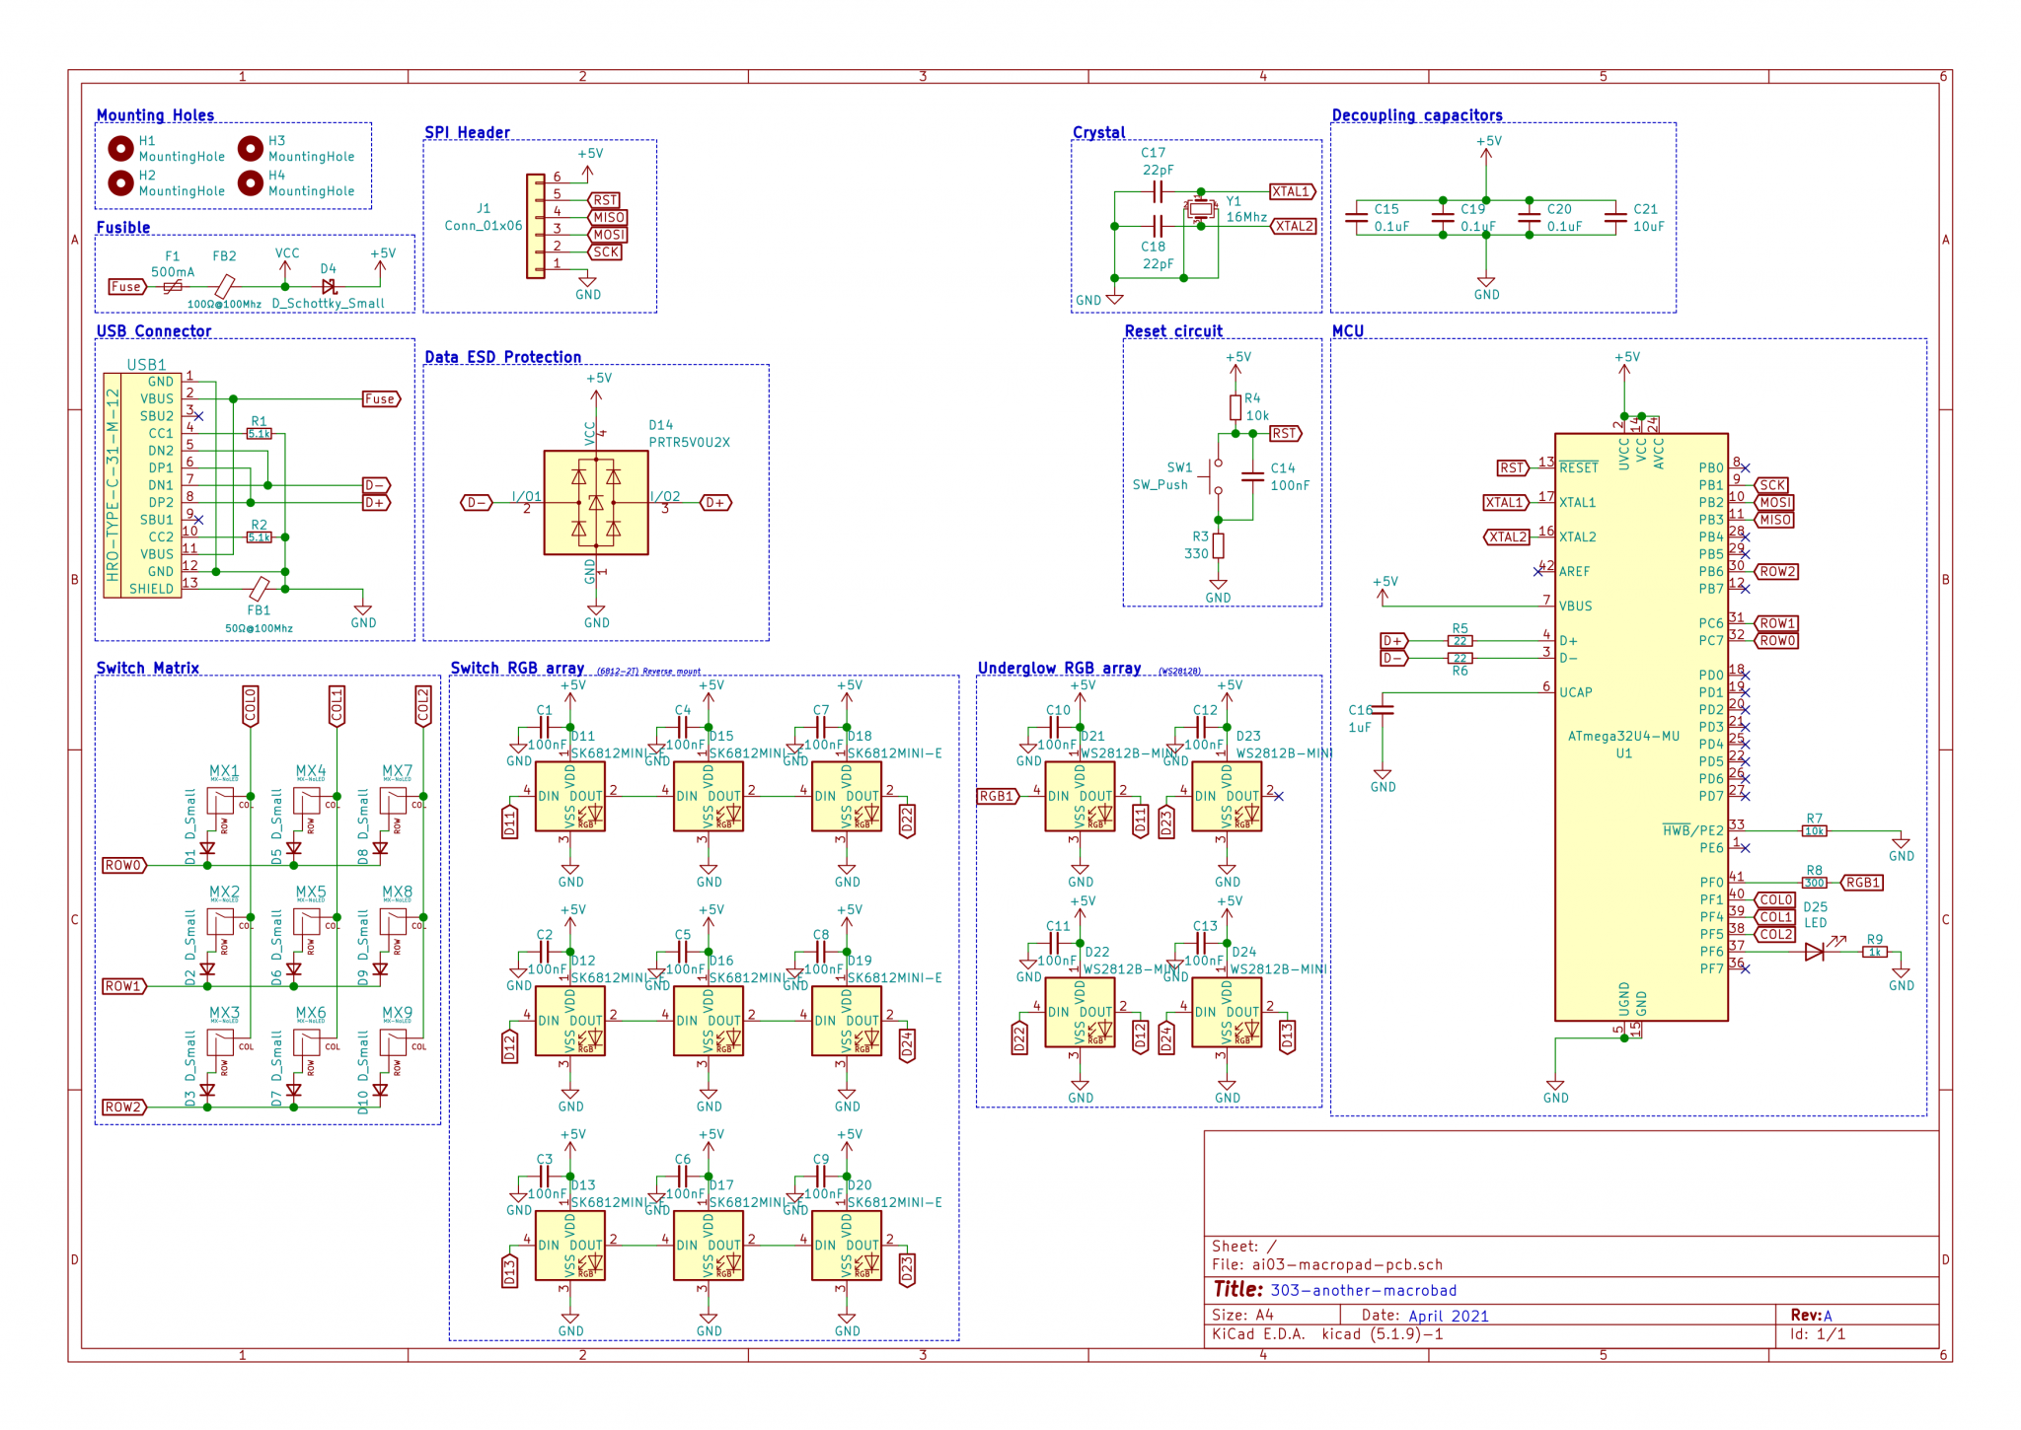Click the indicator LED D25 symbol
Screen dimensions: 2021x1430
pos(1816,952)
